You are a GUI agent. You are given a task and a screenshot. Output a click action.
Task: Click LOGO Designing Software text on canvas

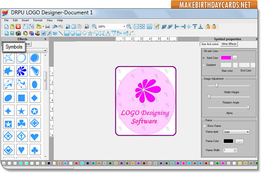145,117
